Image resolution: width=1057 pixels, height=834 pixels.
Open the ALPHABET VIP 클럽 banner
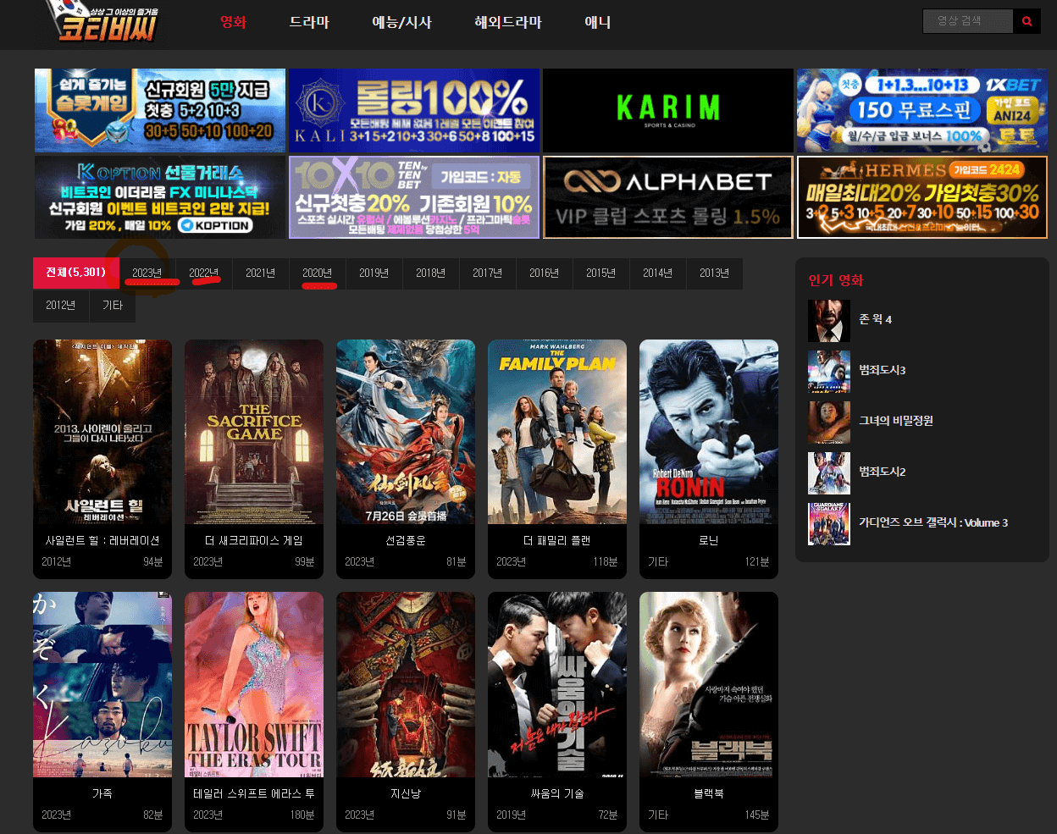(x=668, y=197)
